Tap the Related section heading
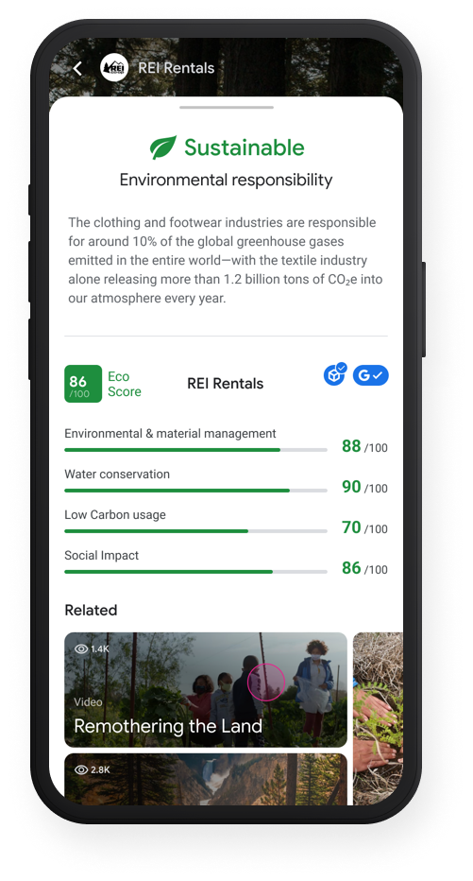 click(91, 611)
